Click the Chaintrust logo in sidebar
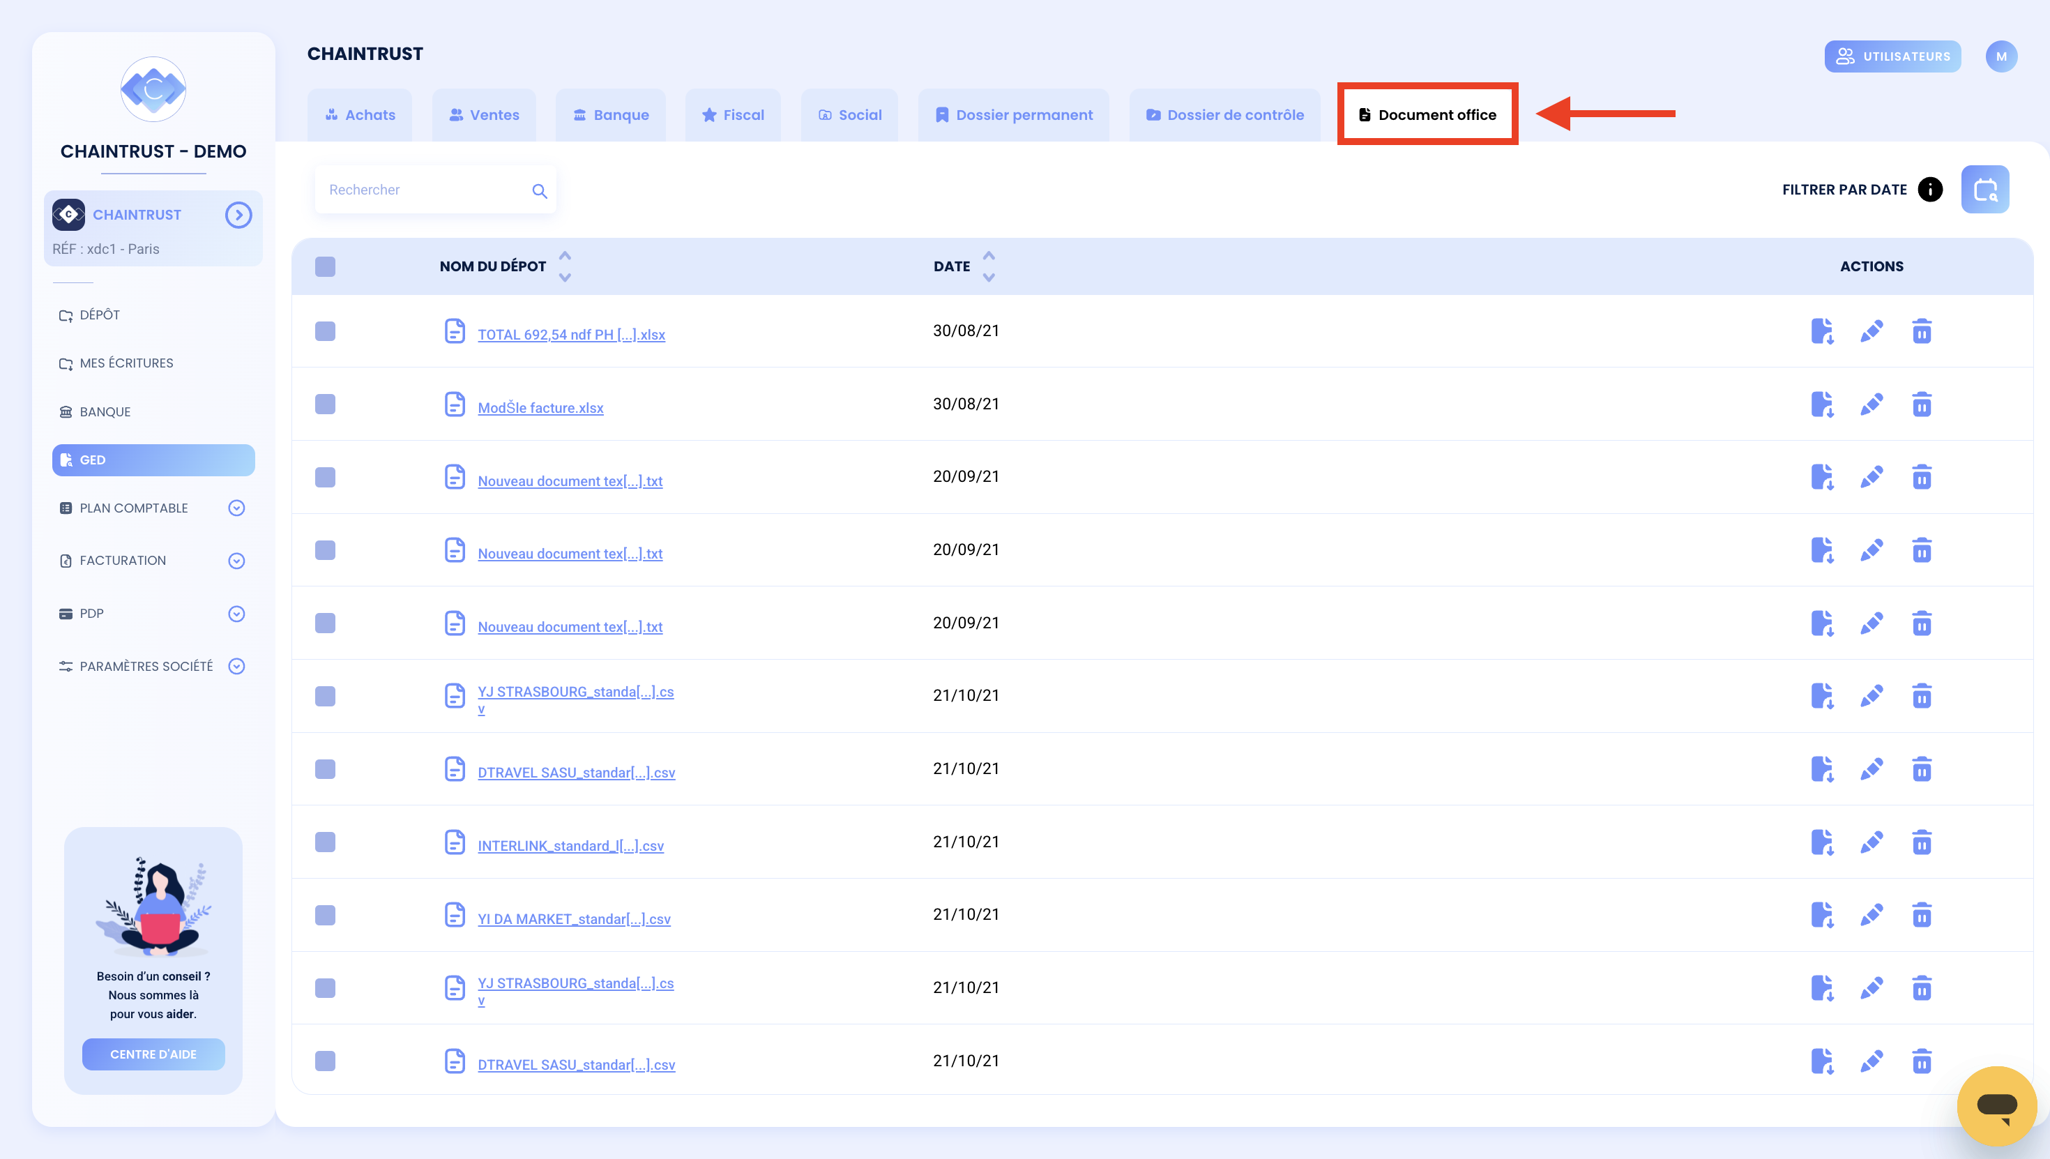 click(x=153, y=89)
